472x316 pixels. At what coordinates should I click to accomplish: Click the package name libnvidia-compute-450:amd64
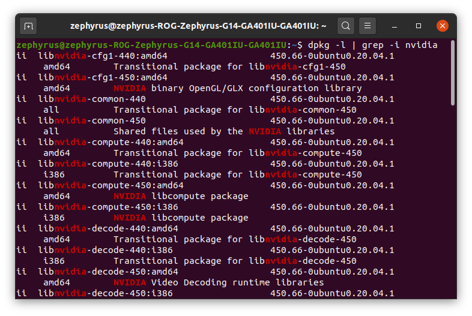(110, 185)
